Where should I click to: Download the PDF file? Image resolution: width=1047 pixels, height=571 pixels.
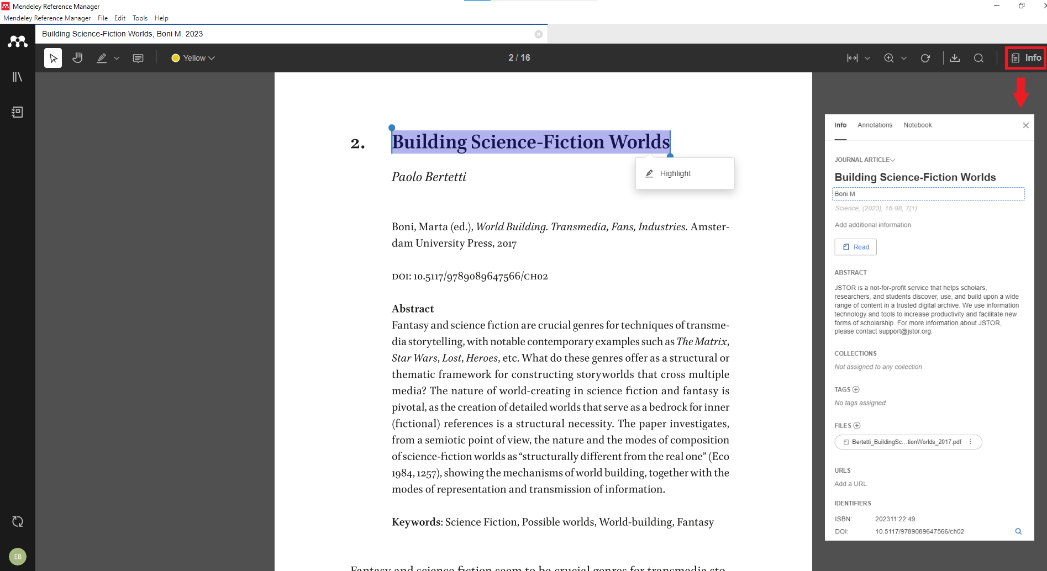[955, 58]
